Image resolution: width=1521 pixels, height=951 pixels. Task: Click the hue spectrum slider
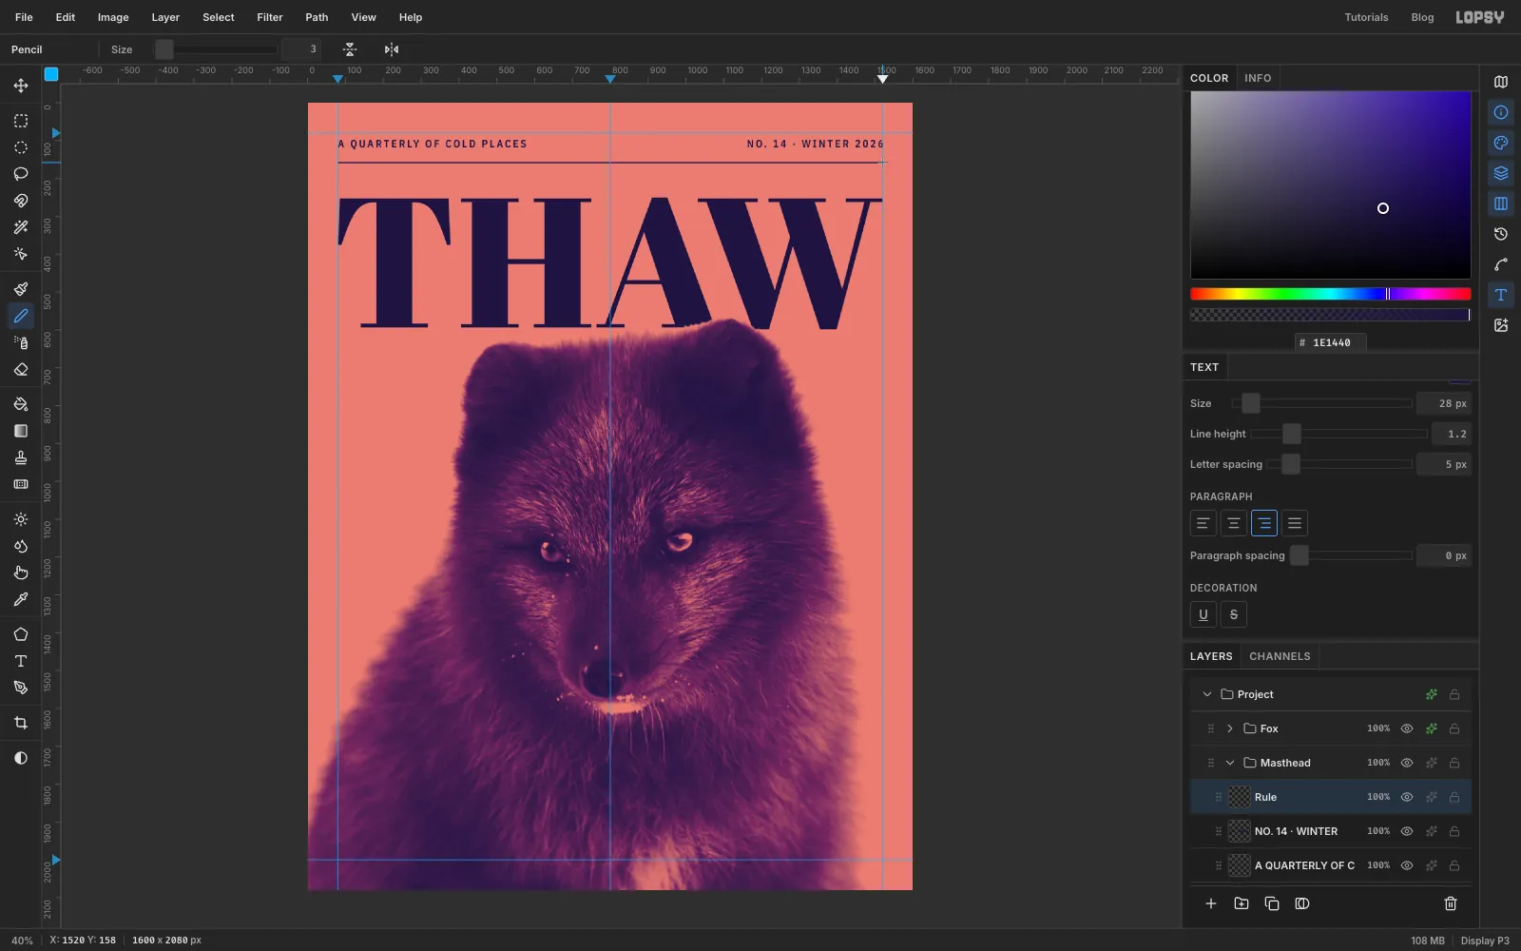[x=1331, y=294]
